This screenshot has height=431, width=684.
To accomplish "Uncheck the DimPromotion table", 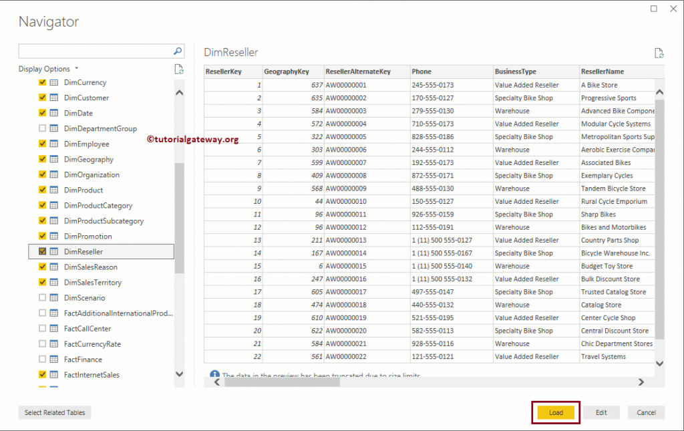I will [x=42, y=236].
